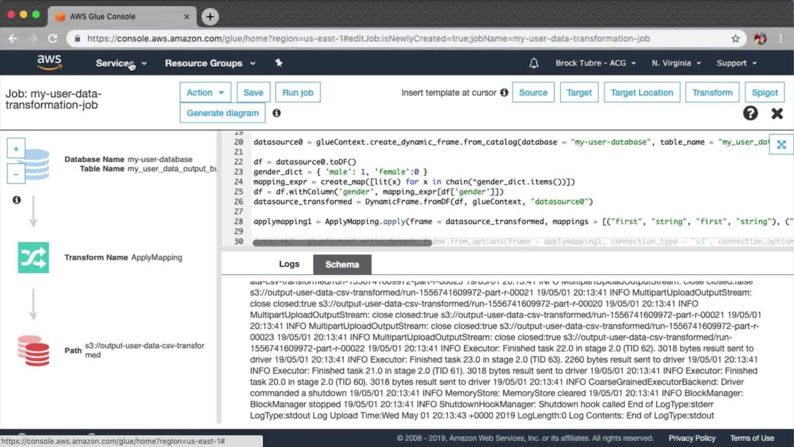This screenshot has height=447, width=794.
Task: Select the ApplyMapping transform node icon
Action: (33, 257)
